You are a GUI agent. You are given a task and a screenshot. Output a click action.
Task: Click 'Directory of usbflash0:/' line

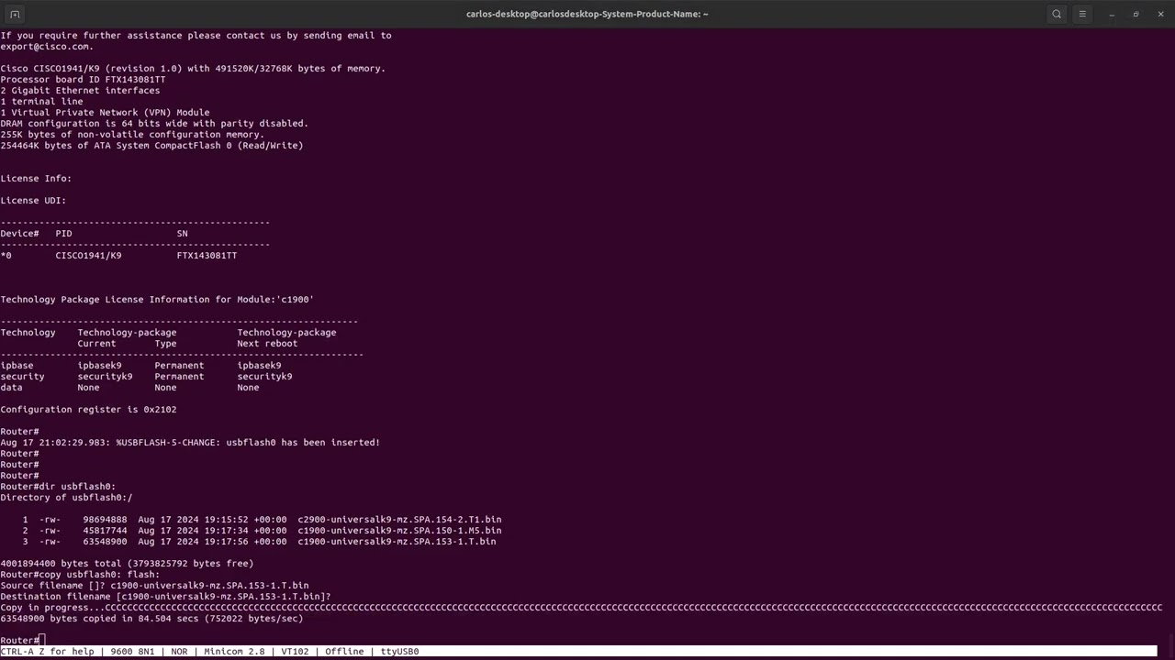click(x=66, y=498)
